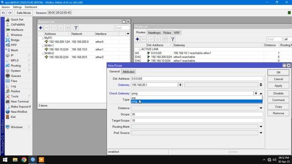Add new route with plus in Route List
The height and width of the screenshot is (164, 292).
pos(137,39)
